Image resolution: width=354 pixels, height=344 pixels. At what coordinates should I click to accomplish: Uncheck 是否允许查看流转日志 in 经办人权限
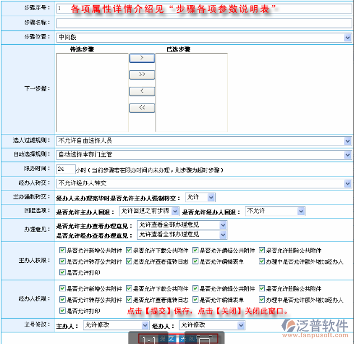click(x=129, y=300)
